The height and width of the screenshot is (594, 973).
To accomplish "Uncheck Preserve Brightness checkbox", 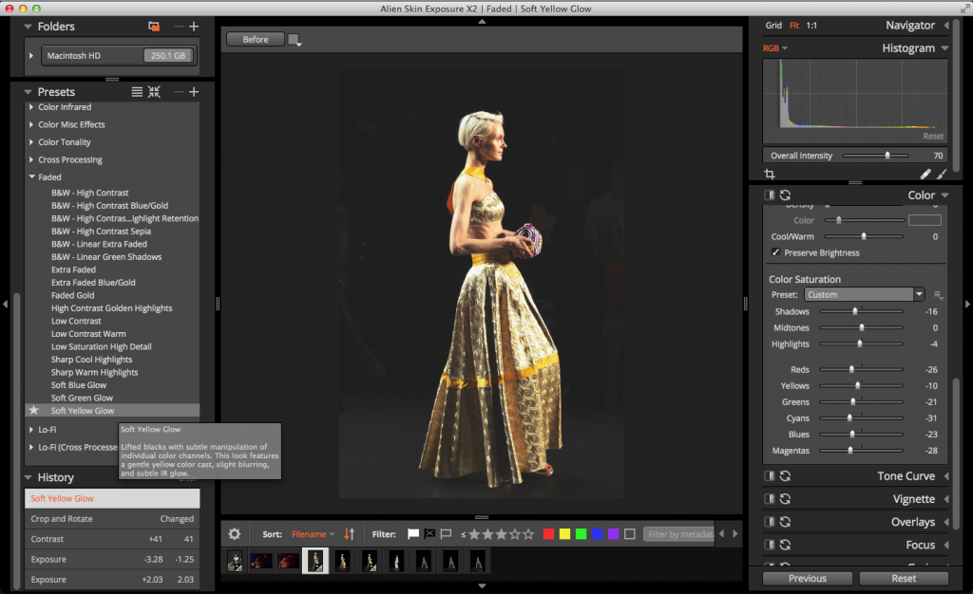I will coord(775,253).
